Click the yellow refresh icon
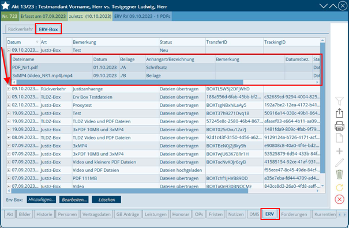349x228 pixels. (x=339, y=188)
